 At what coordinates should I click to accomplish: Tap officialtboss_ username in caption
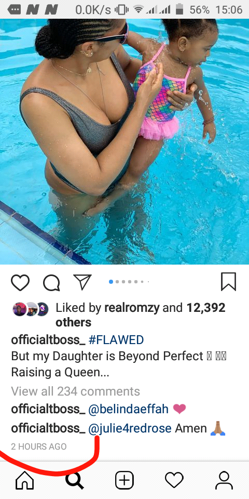[48, 340]
